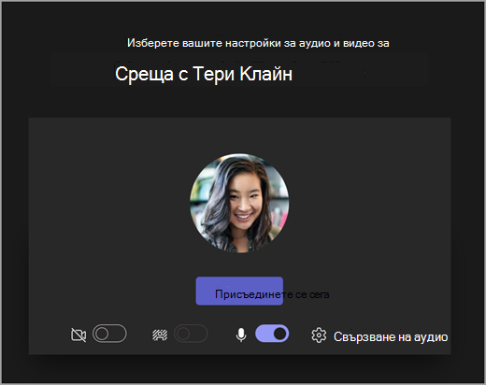Open device settings gear icon
The width and height of the screenshot is (486, 385).
319,335
